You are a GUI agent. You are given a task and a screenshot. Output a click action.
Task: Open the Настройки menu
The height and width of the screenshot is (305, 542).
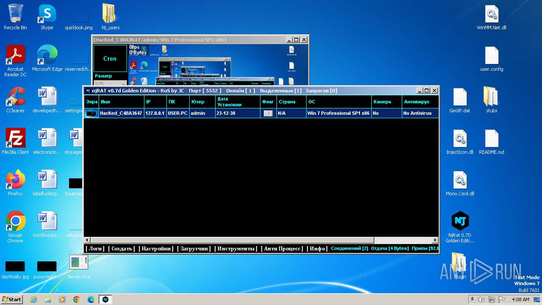(156, 249)
